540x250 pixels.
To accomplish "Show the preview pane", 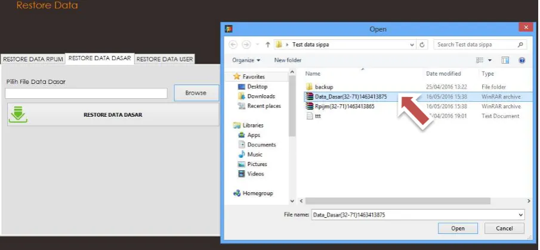I will click(x=505, y=61).
